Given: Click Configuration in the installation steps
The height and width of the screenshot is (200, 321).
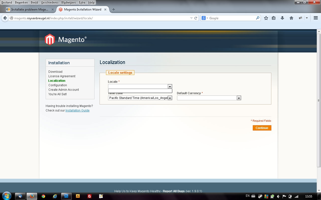Looking at the screenshot, I should click(x=58, y=85).
